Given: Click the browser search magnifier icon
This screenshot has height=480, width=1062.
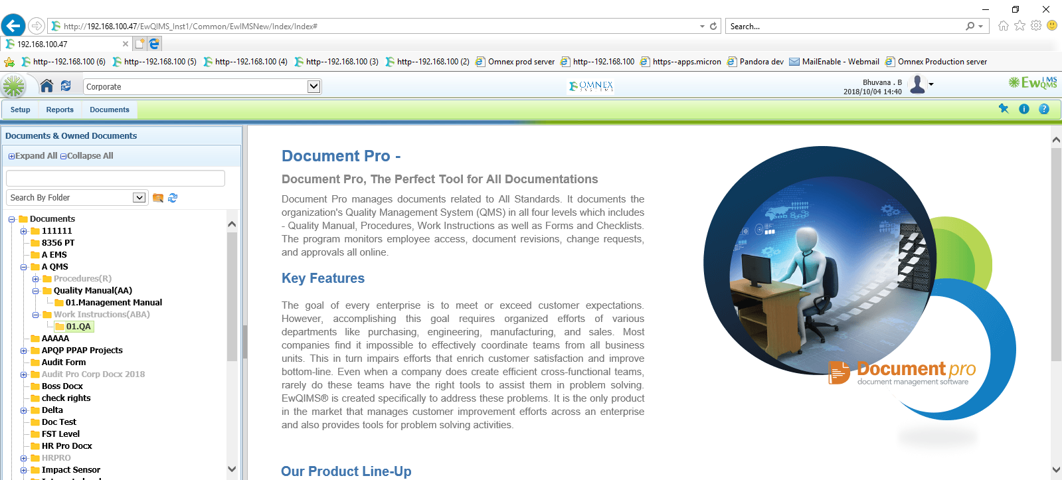Looking at the screenshot, I should tap(970, 27).
